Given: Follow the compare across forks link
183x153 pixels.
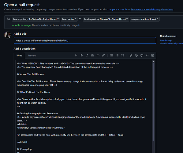Looking at the screenshot, I should coord(119,10).
